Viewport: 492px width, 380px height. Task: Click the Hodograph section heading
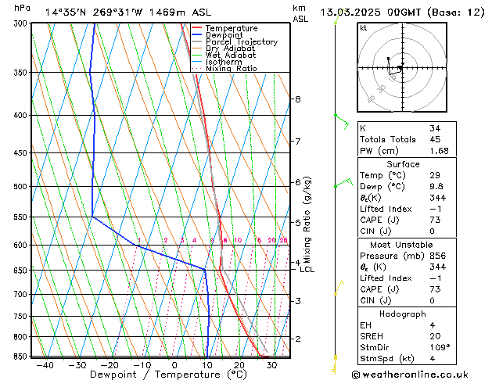pyautogui.click(x=403, y=314)
